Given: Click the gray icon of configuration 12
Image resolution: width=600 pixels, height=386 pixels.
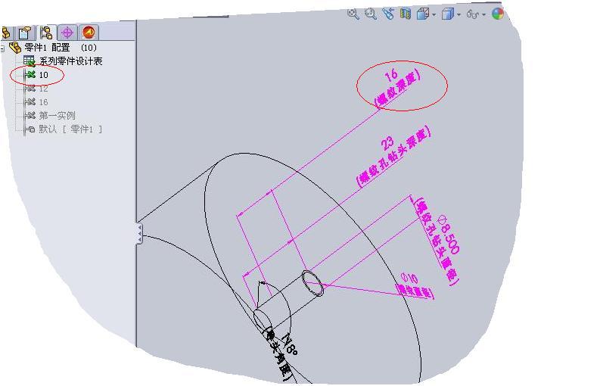Looking at the screenshot, I should (x=30, y=89).
